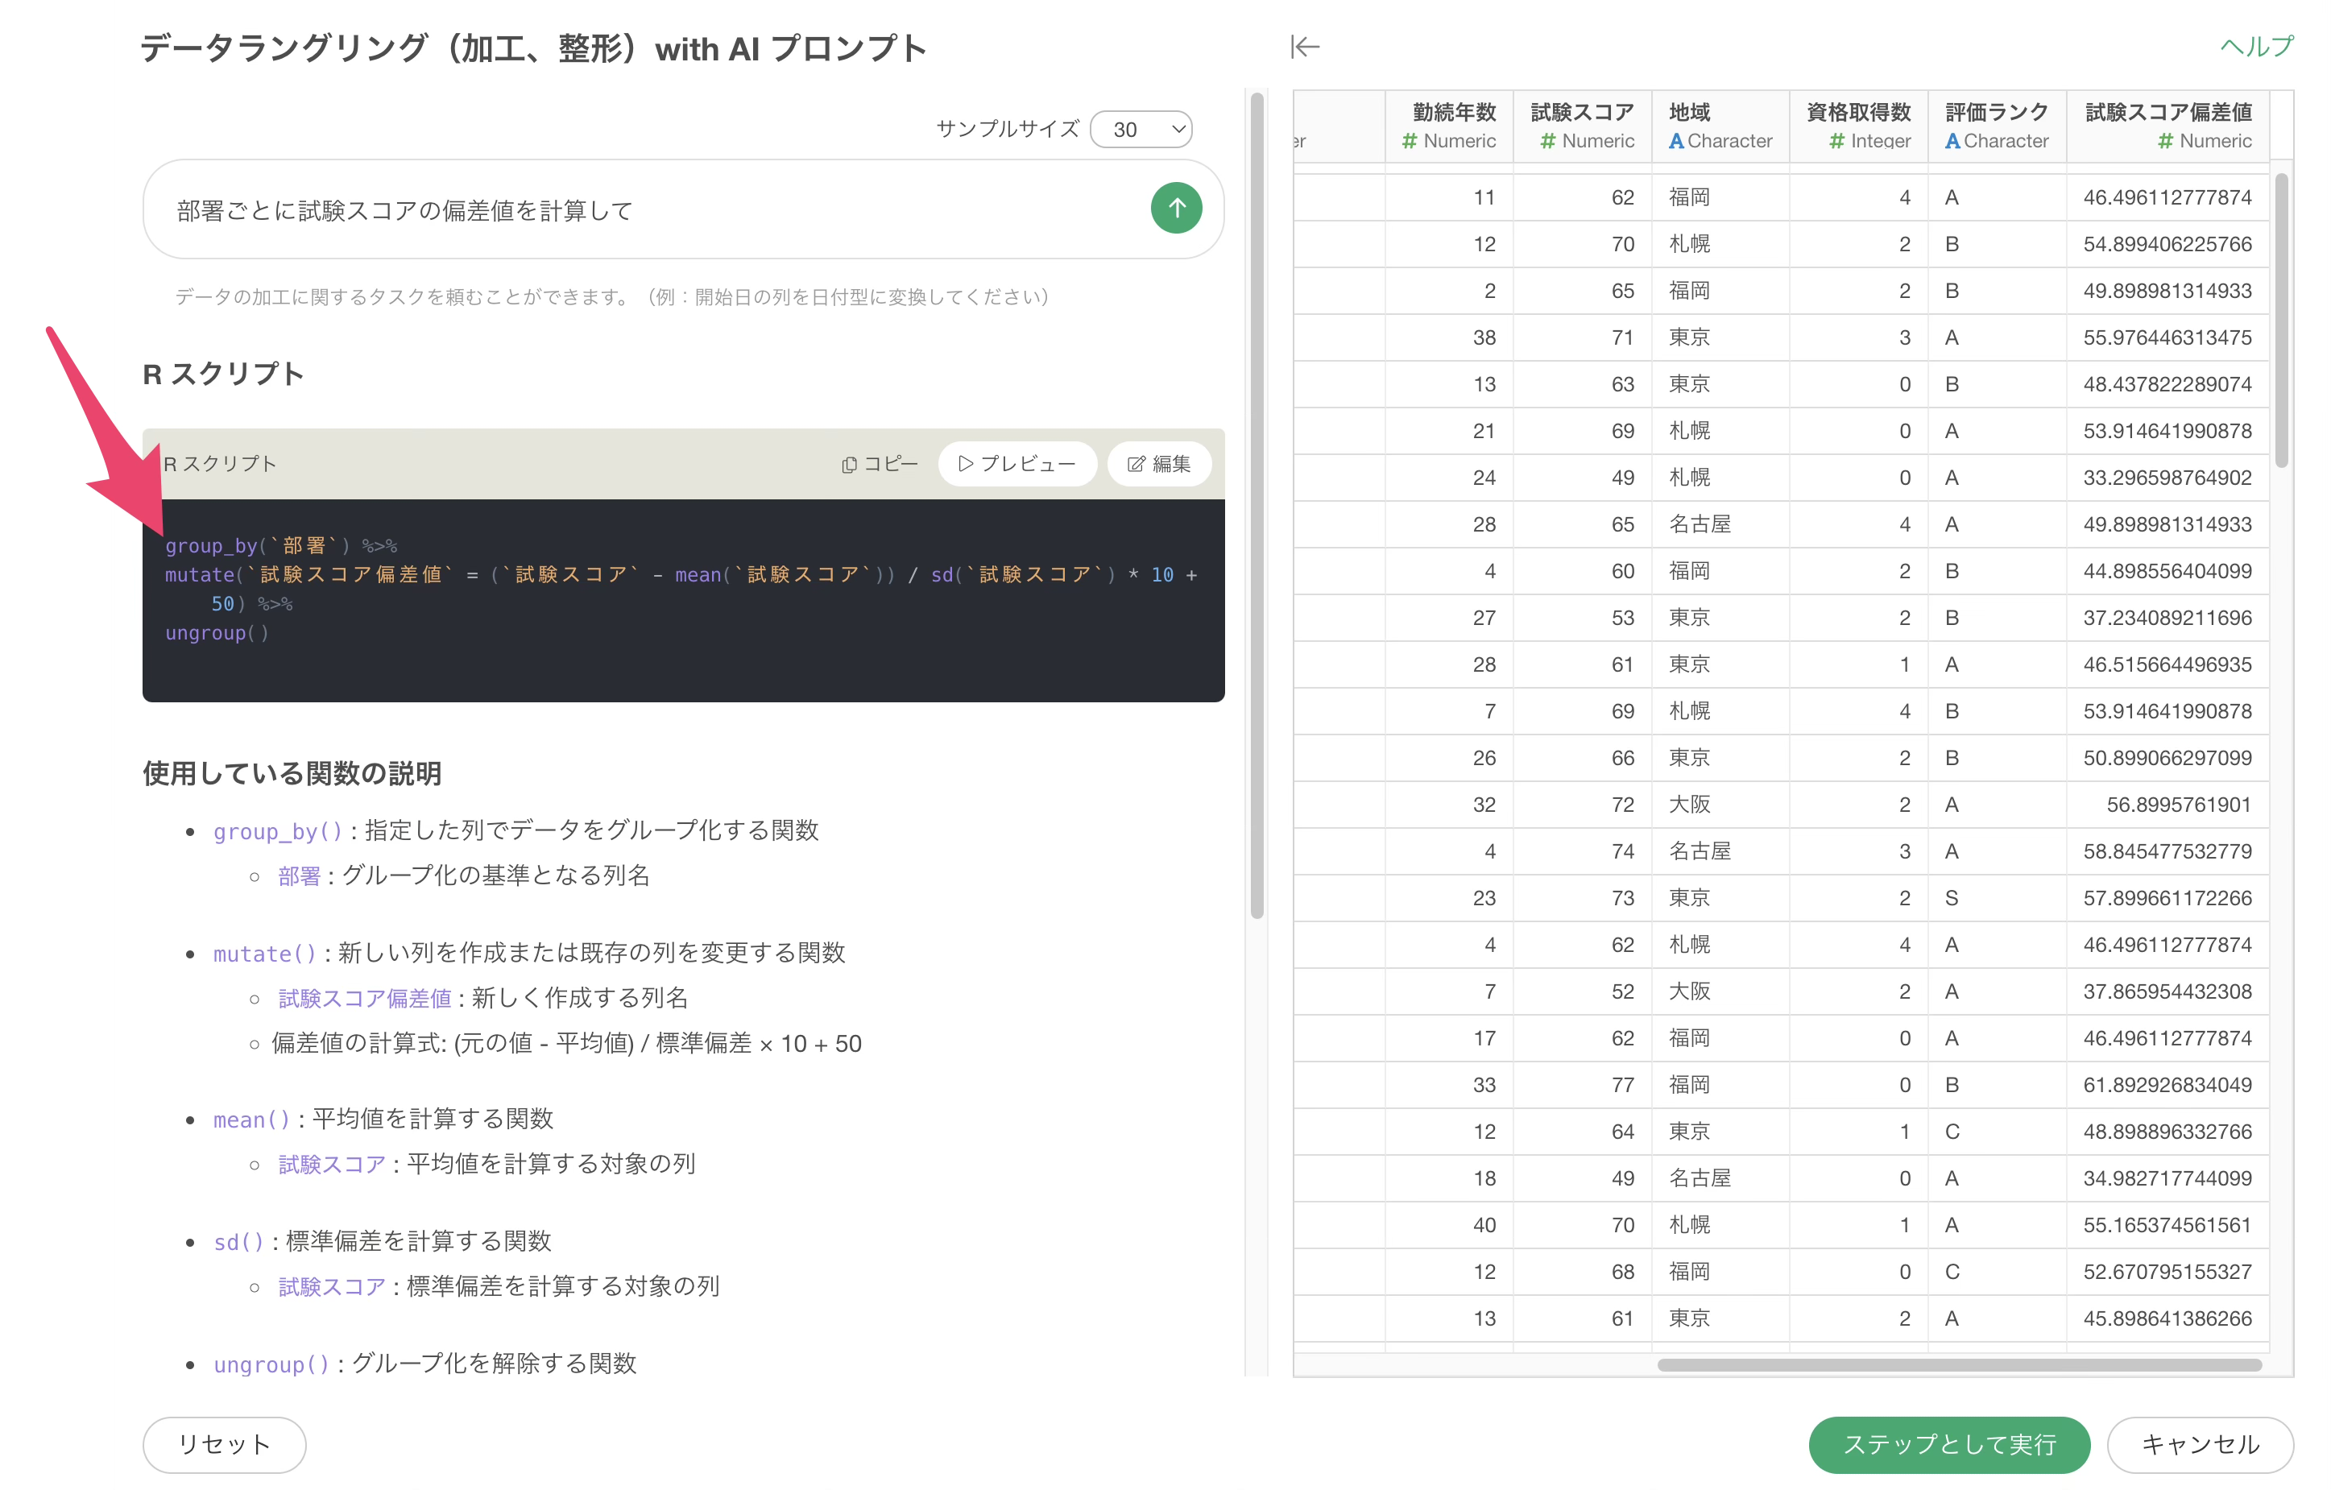This screenshot has width=2331, height=1490.
Task: Click the data table vertical scrollbar
Action: point(2282,320)
